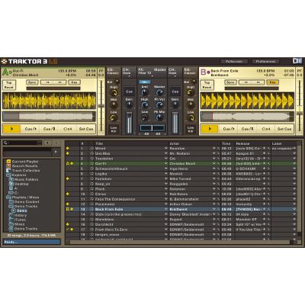Open the dropdown button right of the browser favorites field
This screenshot has height=305, width=305.
click(x=56, y=152)
